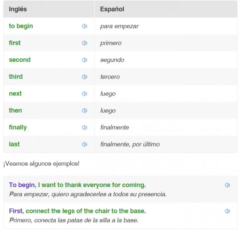Click the English word "to begin"

21,26
